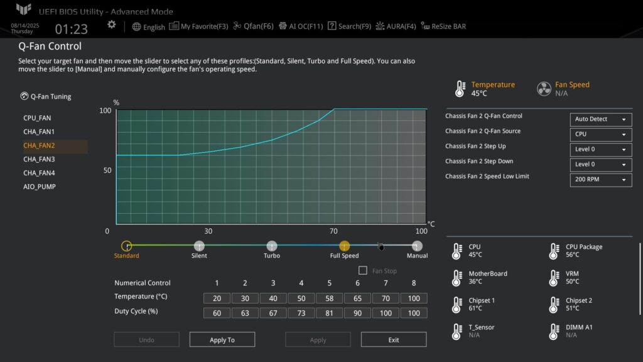Click point 6 duty cycle field 90
The height and width of the screenshot is (362, 643).
(357, 313)
